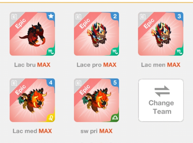Click the swap arrows icon in Change Team
Image resolution: width=193 pixels, height=143 pixels.
(162, 91)
